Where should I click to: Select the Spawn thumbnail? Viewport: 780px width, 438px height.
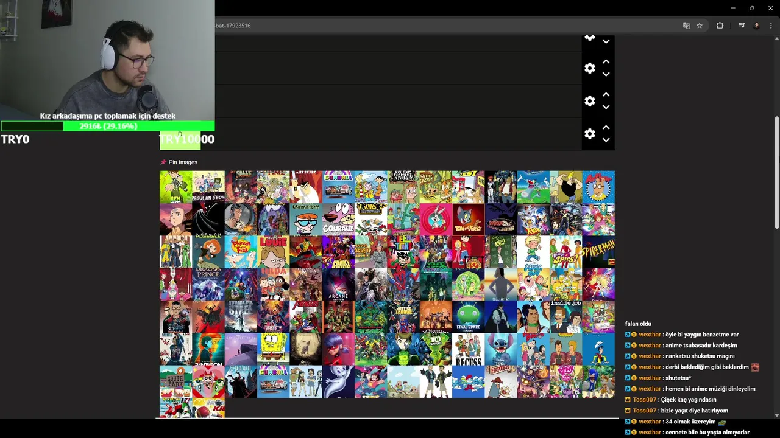241,381
